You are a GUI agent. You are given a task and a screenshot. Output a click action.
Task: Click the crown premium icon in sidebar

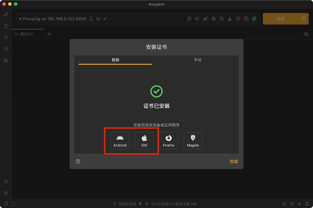6,181
